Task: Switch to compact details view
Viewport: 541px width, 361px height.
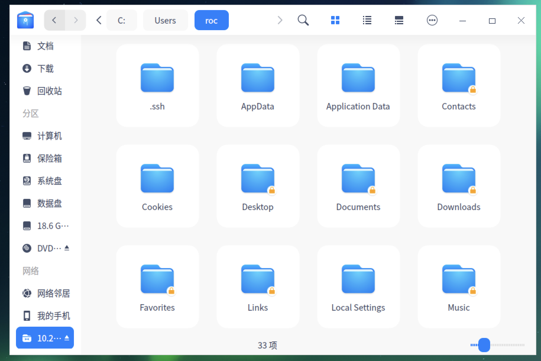Action: click(399, 20)
